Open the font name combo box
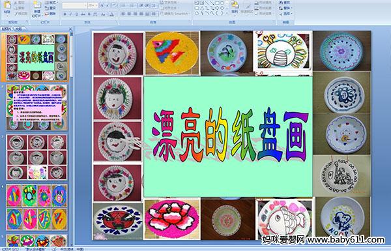 coord(74,5)
